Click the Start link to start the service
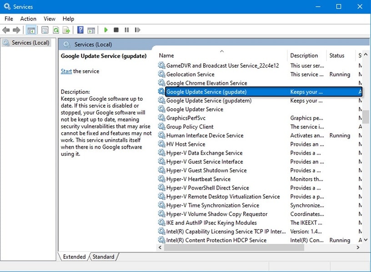This screenshot has height=272, width=371. [66, 71]
